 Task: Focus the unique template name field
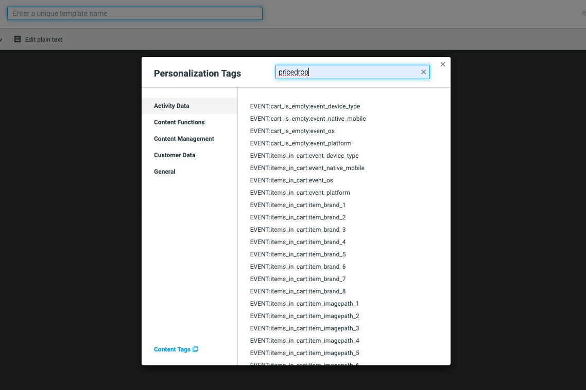[135, 13]
